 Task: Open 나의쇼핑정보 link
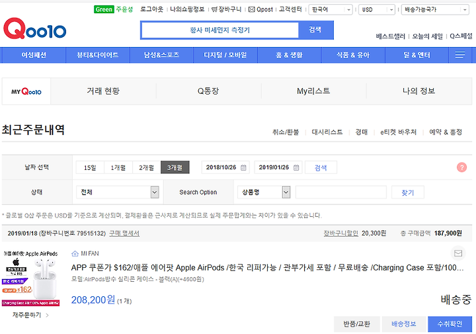click(187, 9)
